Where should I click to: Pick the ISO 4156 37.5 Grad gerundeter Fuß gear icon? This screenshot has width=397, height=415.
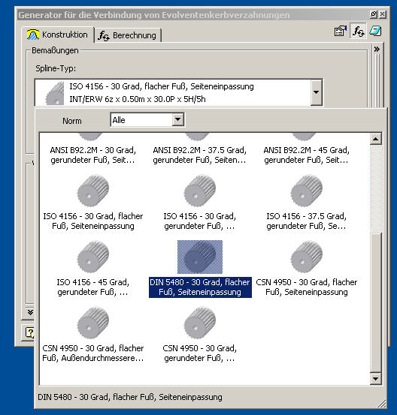pos(307,191)
